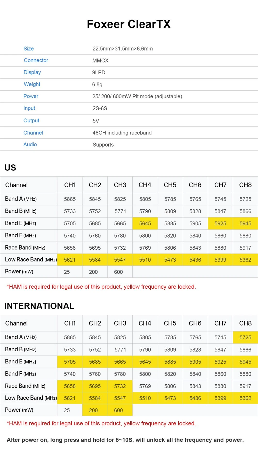Select International table CH8 column header
The width and height of the screenshot is (258, 454).
pos(245,323)
